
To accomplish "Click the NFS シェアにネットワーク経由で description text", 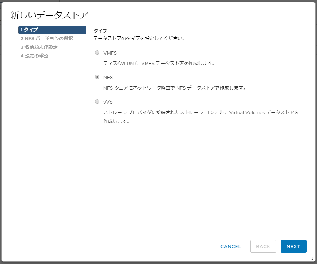I will click(x=174, y=88).
